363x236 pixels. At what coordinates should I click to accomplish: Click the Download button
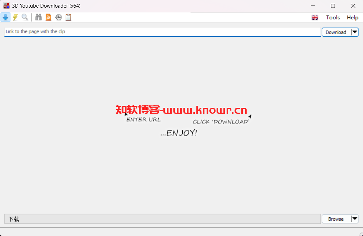pos(336,32)
